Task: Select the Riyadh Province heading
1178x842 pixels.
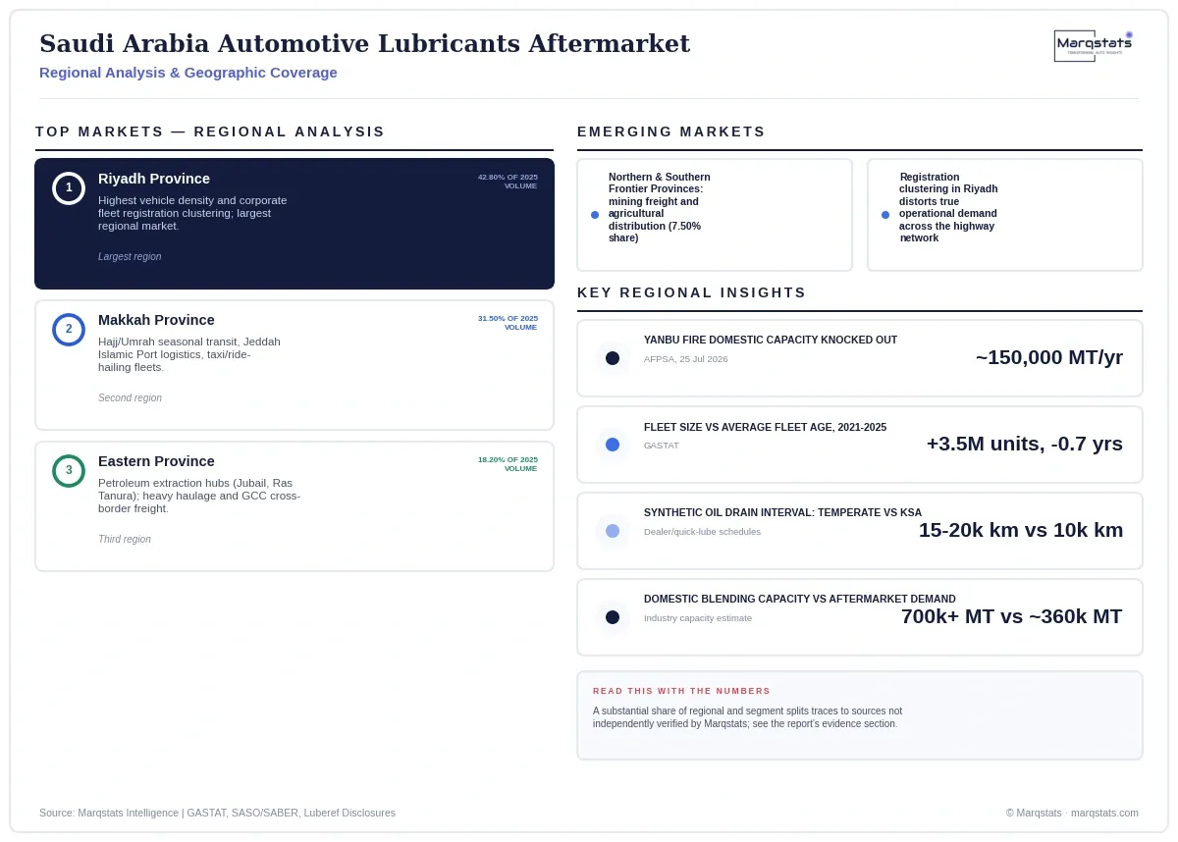Action: click(x=154, y=179)
